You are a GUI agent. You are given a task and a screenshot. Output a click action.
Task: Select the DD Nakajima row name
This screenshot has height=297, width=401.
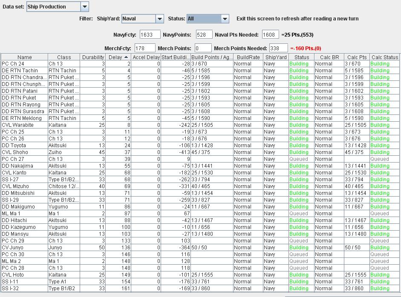[17, 166]
